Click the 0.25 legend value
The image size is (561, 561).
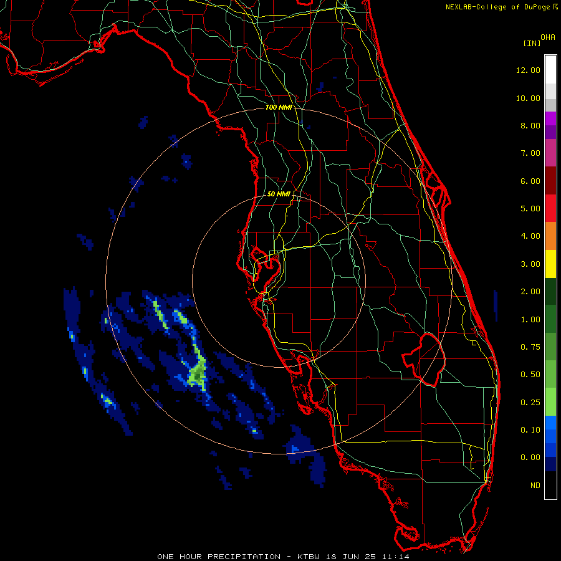tap(530, 403)
